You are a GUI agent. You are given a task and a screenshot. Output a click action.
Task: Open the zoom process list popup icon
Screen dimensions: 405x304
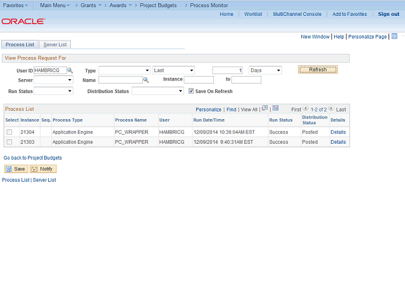(265, 108)
